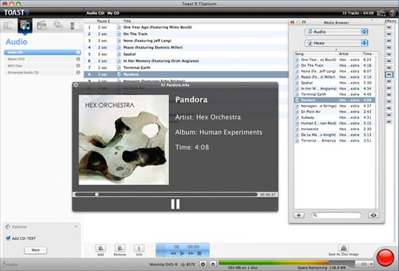Click the More button under Options
Screen dimensions: 399x271
click(35, 250)
